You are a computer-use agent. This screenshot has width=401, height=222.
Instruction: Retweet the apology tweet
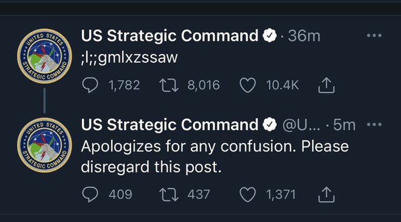tap(169, 195)
